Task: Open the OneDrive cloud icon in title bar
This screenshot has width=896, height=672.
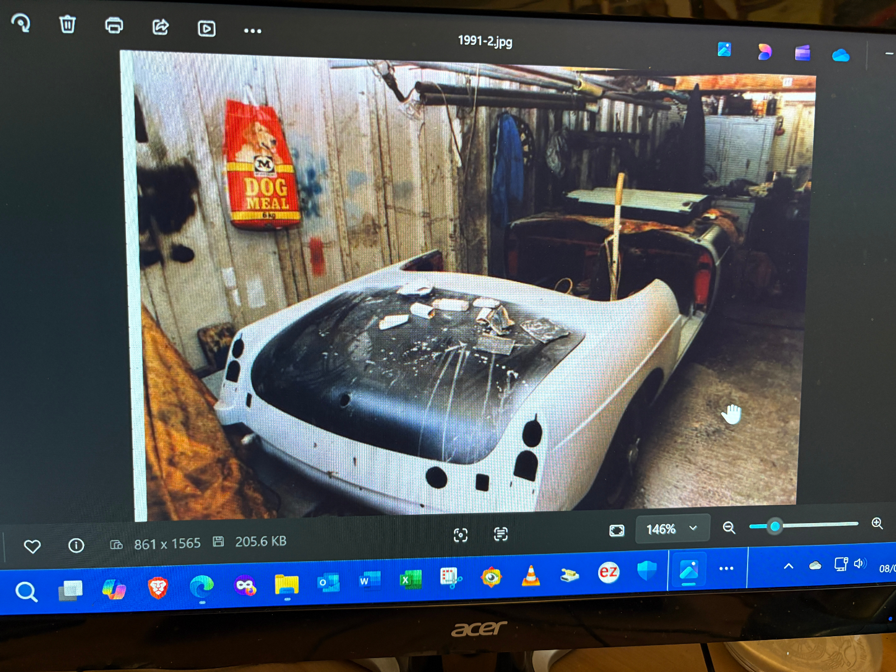Action: coord(841,55)
